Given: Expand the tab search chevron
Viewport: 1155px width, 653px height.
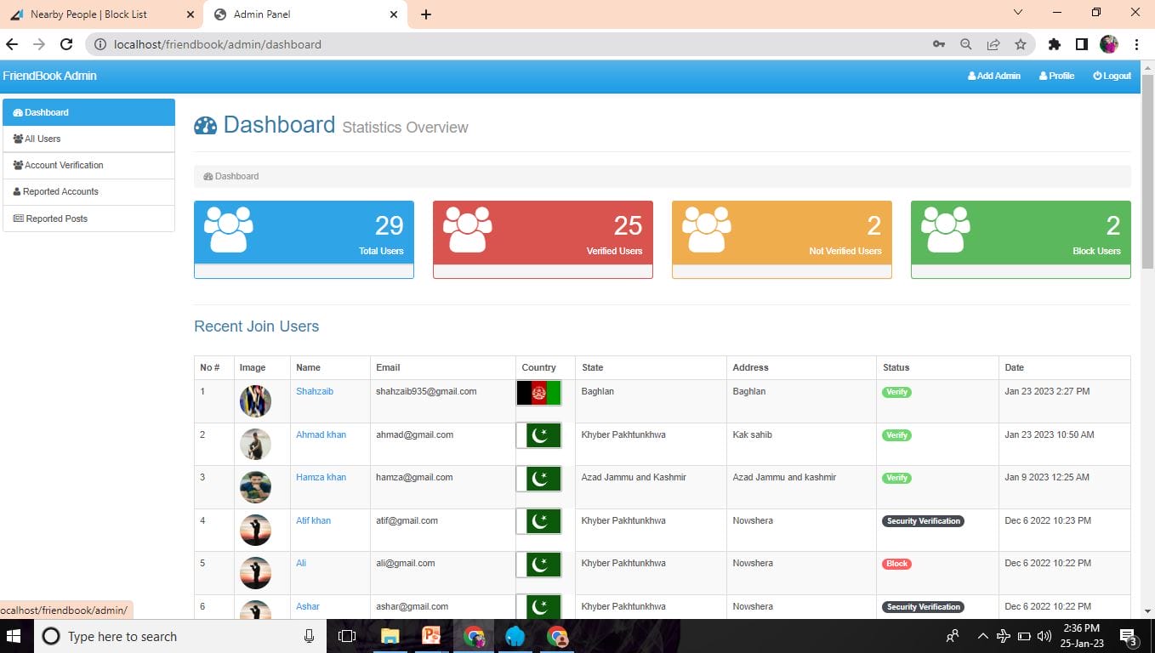Looking at the screenshot, I should click(1019, 13).
